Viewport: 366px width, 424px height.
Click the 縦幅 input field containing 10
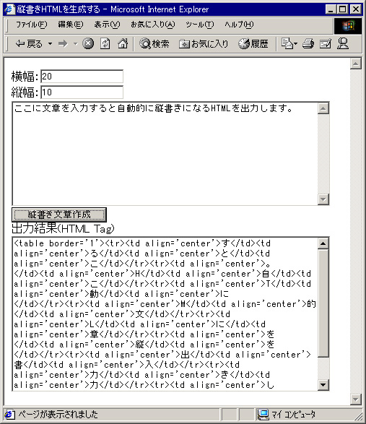pos(82,92)
